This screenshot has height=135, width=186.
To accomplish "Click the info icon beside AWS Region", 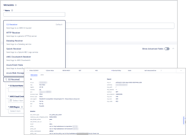I will pos(22,107).
